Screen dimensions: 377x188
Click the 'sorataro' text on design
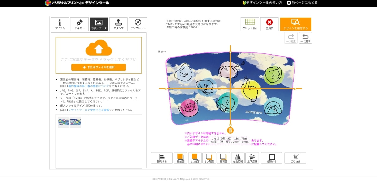[254, 112]
